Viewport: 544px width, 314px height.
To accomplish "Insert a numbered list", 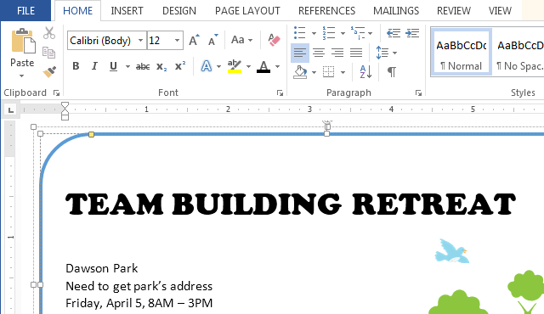I will (x=329, y=33).
